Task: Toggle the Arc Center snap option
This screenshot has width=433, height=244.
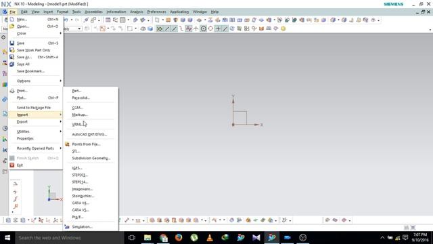Action: pos(203,28)
